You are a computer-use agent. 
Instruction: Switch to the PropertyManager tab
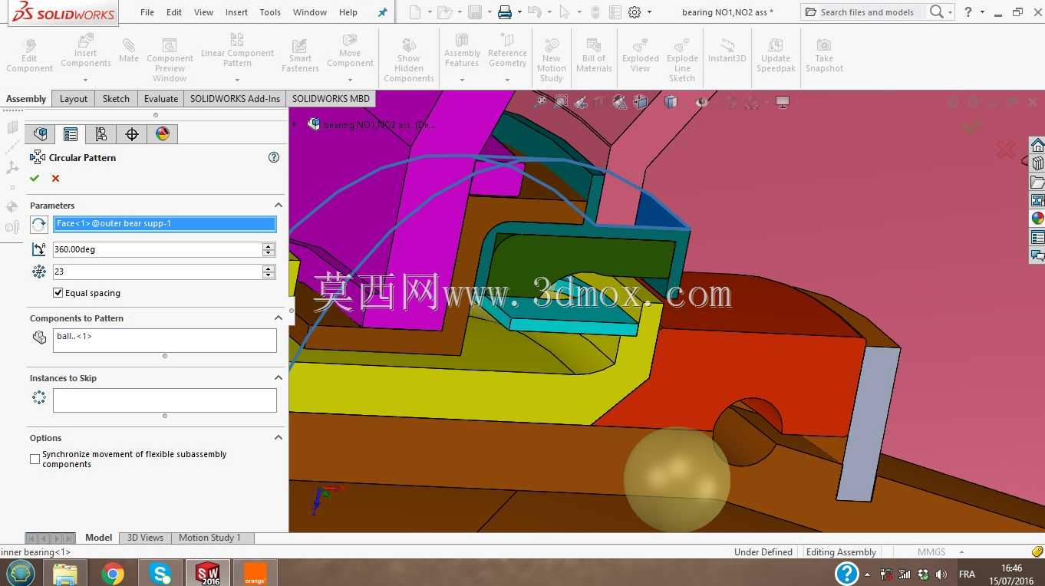[x=71, y=134]
